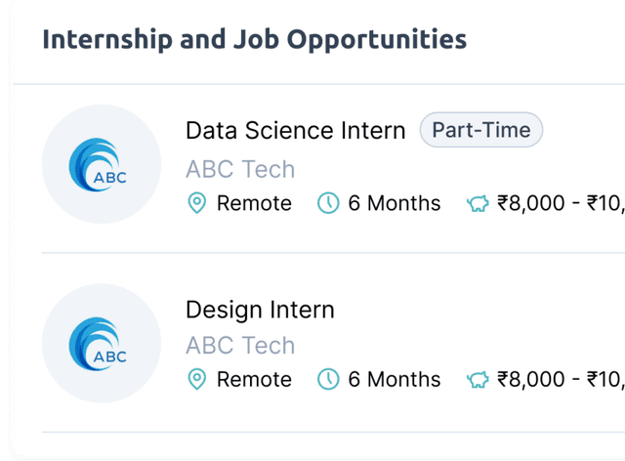Open ABC Tech company under Design Intern
This screenshot has height=461, width=625.
tap(240, 346)
